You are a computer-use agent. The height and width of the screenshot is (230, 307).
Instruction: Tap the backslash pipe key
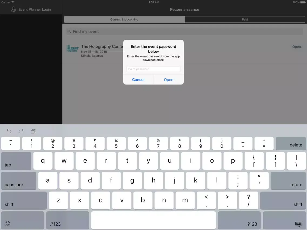(x=296, y=161)
